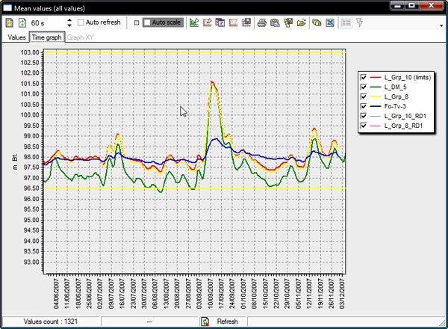Click the green L_DM_5 legend line swatch
This screenshot has height=329, width=448.
coord(376,87)
